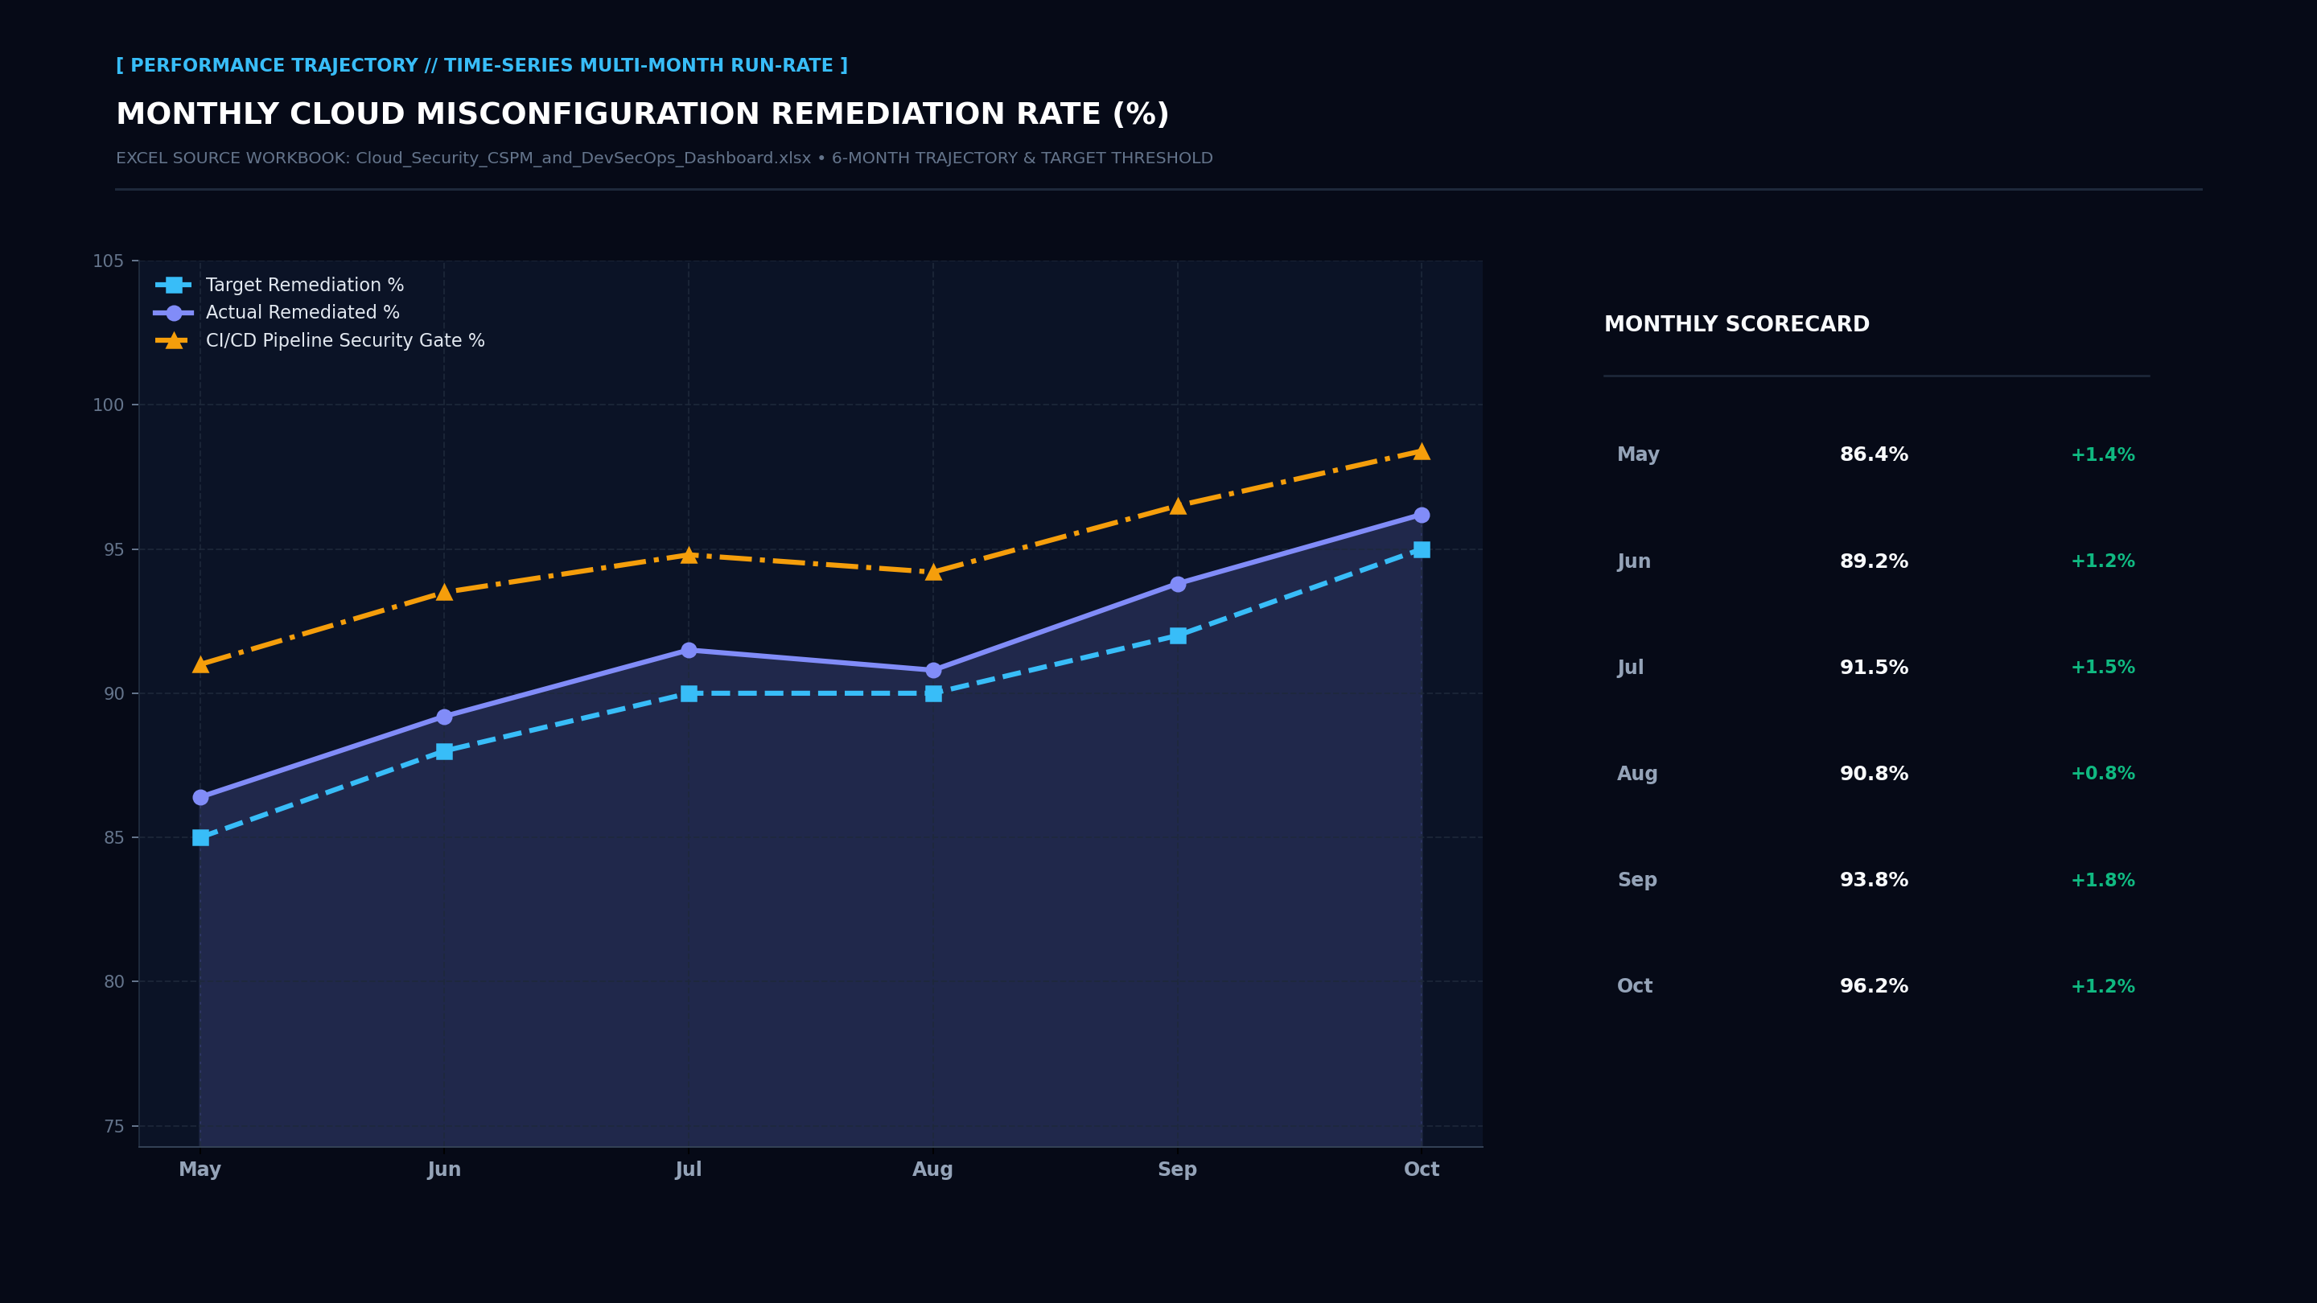Click the +0.8% delta for Aug
The width and height of the screenshot is (2317, 1303).
coord(2103,773)
